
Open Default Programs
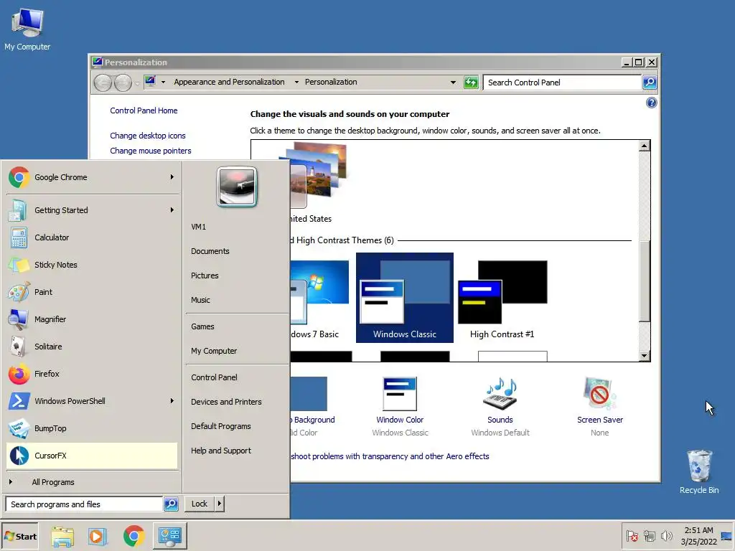click(237, 426)
